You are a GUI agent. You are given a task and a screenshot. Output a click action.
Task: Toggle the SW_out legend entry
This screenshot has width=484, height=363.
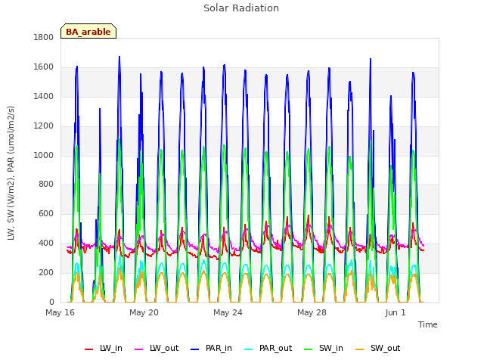pyautogui.click(x=378, y=349)
